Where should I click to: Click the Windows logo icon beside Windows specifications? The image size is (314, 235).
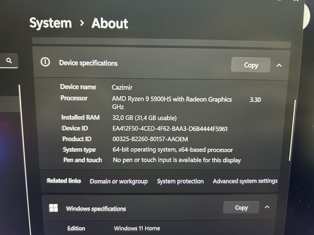tap(54, 208)
